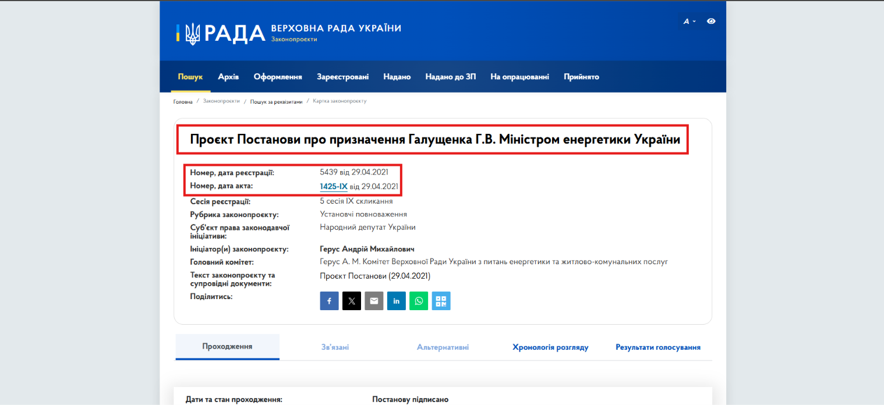Click the Законопроєкти subtitle in header
This screenshot has width=884, height=405.
(x=294, y=39)
